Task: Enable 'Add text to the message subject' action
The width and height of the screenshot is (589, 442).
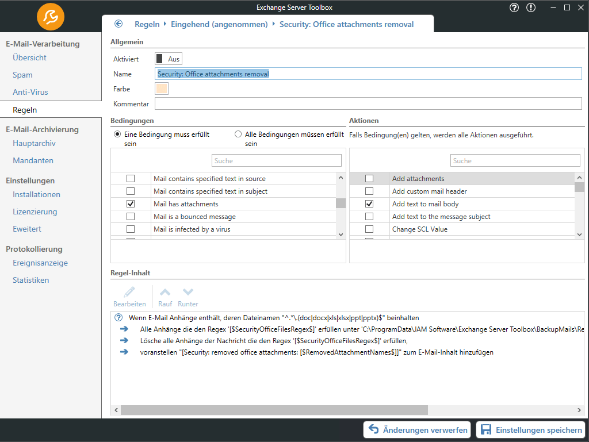Action: (369, 217)
